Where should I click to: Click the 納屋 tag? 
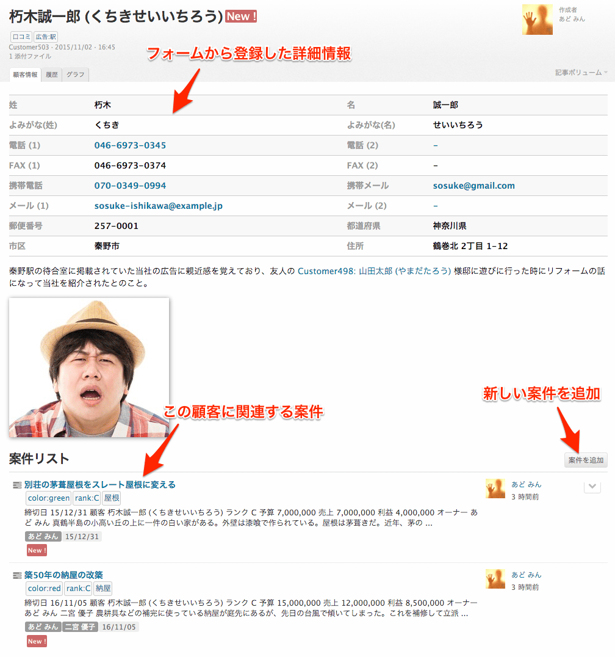click(x=103, y=589)
